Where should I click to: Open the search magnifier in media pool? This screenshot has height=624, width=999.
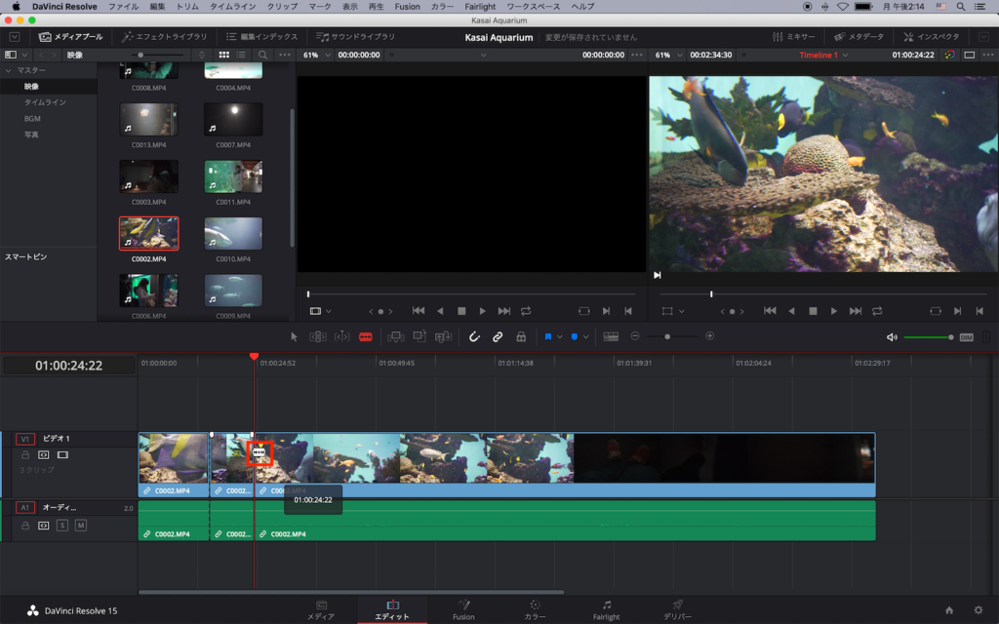click(263, 55)
